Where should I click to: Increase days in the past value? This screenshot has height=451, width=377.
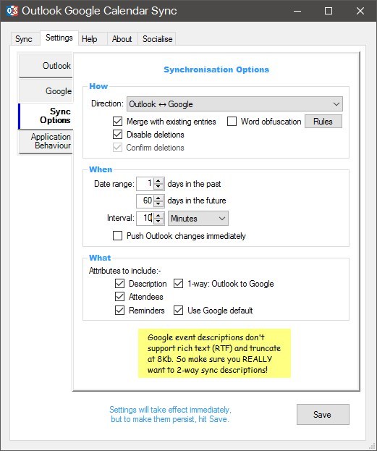(158, 181)
